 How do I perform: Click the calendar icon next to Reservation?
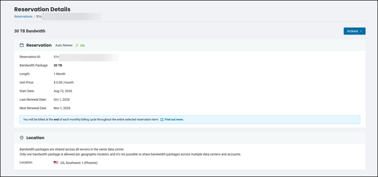22,45
